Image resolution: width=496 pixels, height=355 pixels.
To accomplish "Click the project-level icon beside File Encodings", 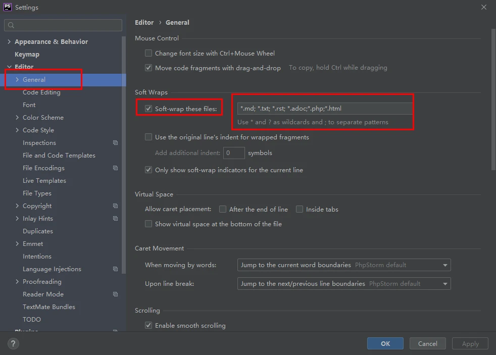I will tap(115, 168).
